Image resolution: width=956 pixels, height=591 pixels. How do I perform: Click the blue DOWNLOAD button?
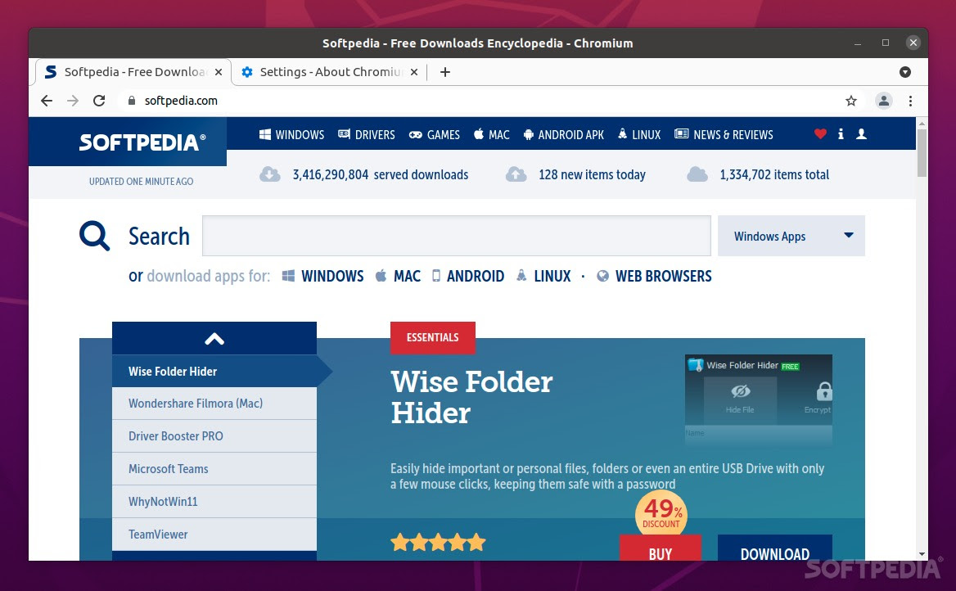coord(775,548)
